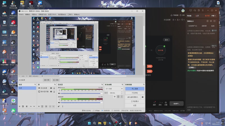
Task: Click 退出 button in streaming app
Action: click(166, 40)
